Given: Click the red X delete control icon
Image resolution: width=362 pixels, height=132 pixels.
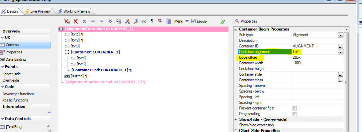Looking at the screenshot, I should (x=75, y=21).
